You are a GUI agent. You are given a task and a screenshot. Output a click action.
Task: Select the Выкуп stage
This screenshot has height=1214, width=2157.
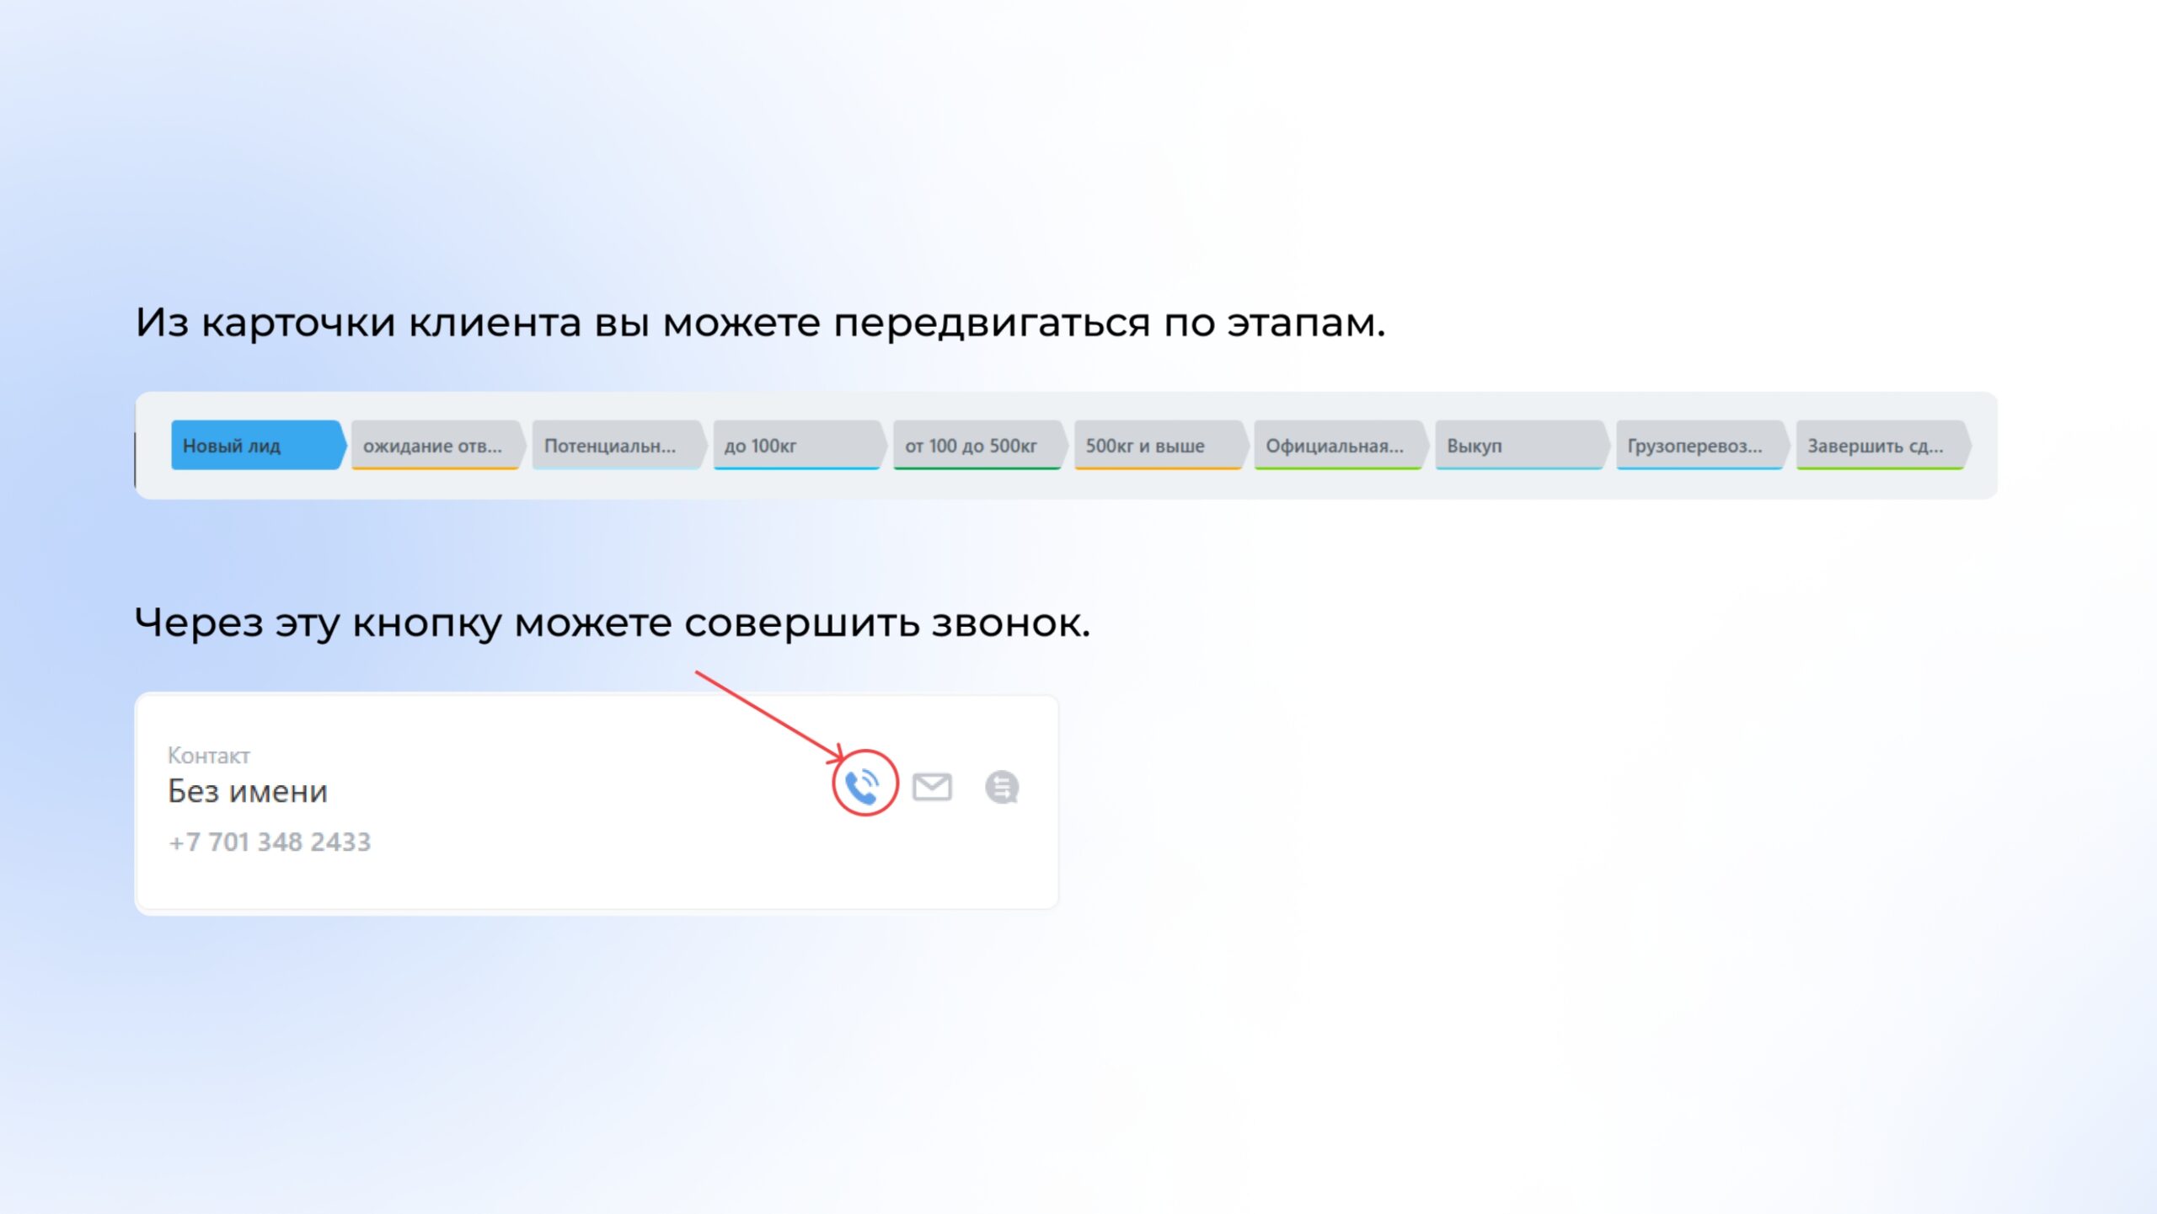point(1522,446)
